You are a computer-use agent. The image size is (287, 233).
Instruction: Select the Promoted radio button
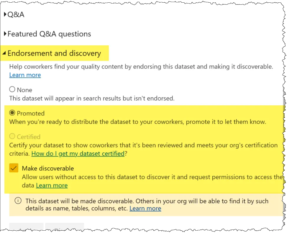(x=12, y=113)
